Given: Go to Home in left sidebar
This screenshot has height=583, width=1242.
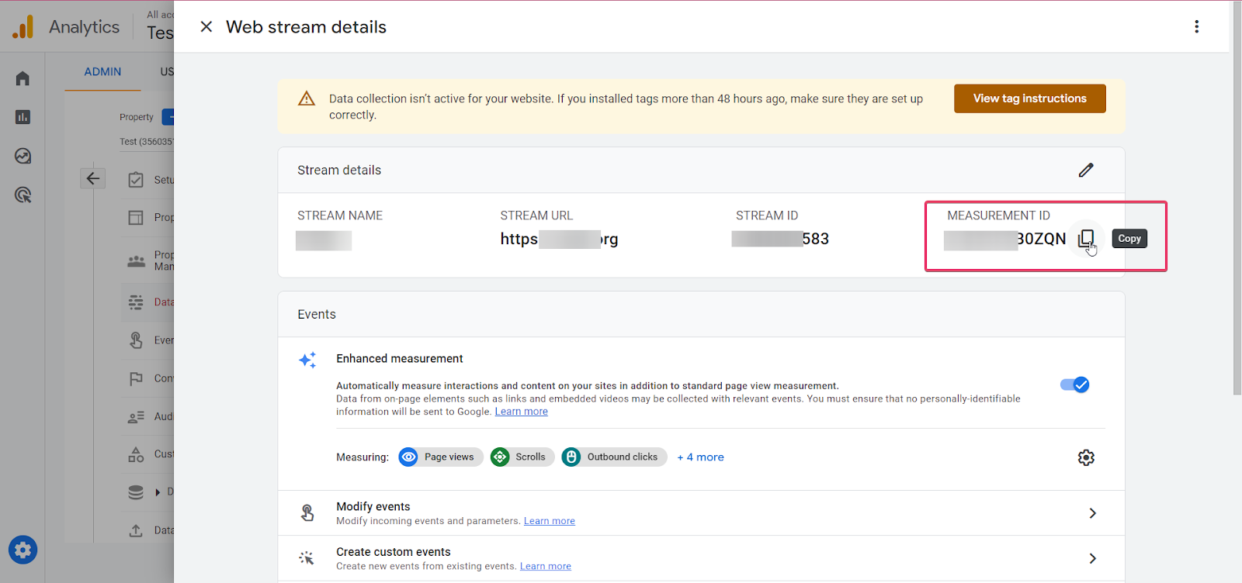Looking at the screenshot, I should pos(23,78).
